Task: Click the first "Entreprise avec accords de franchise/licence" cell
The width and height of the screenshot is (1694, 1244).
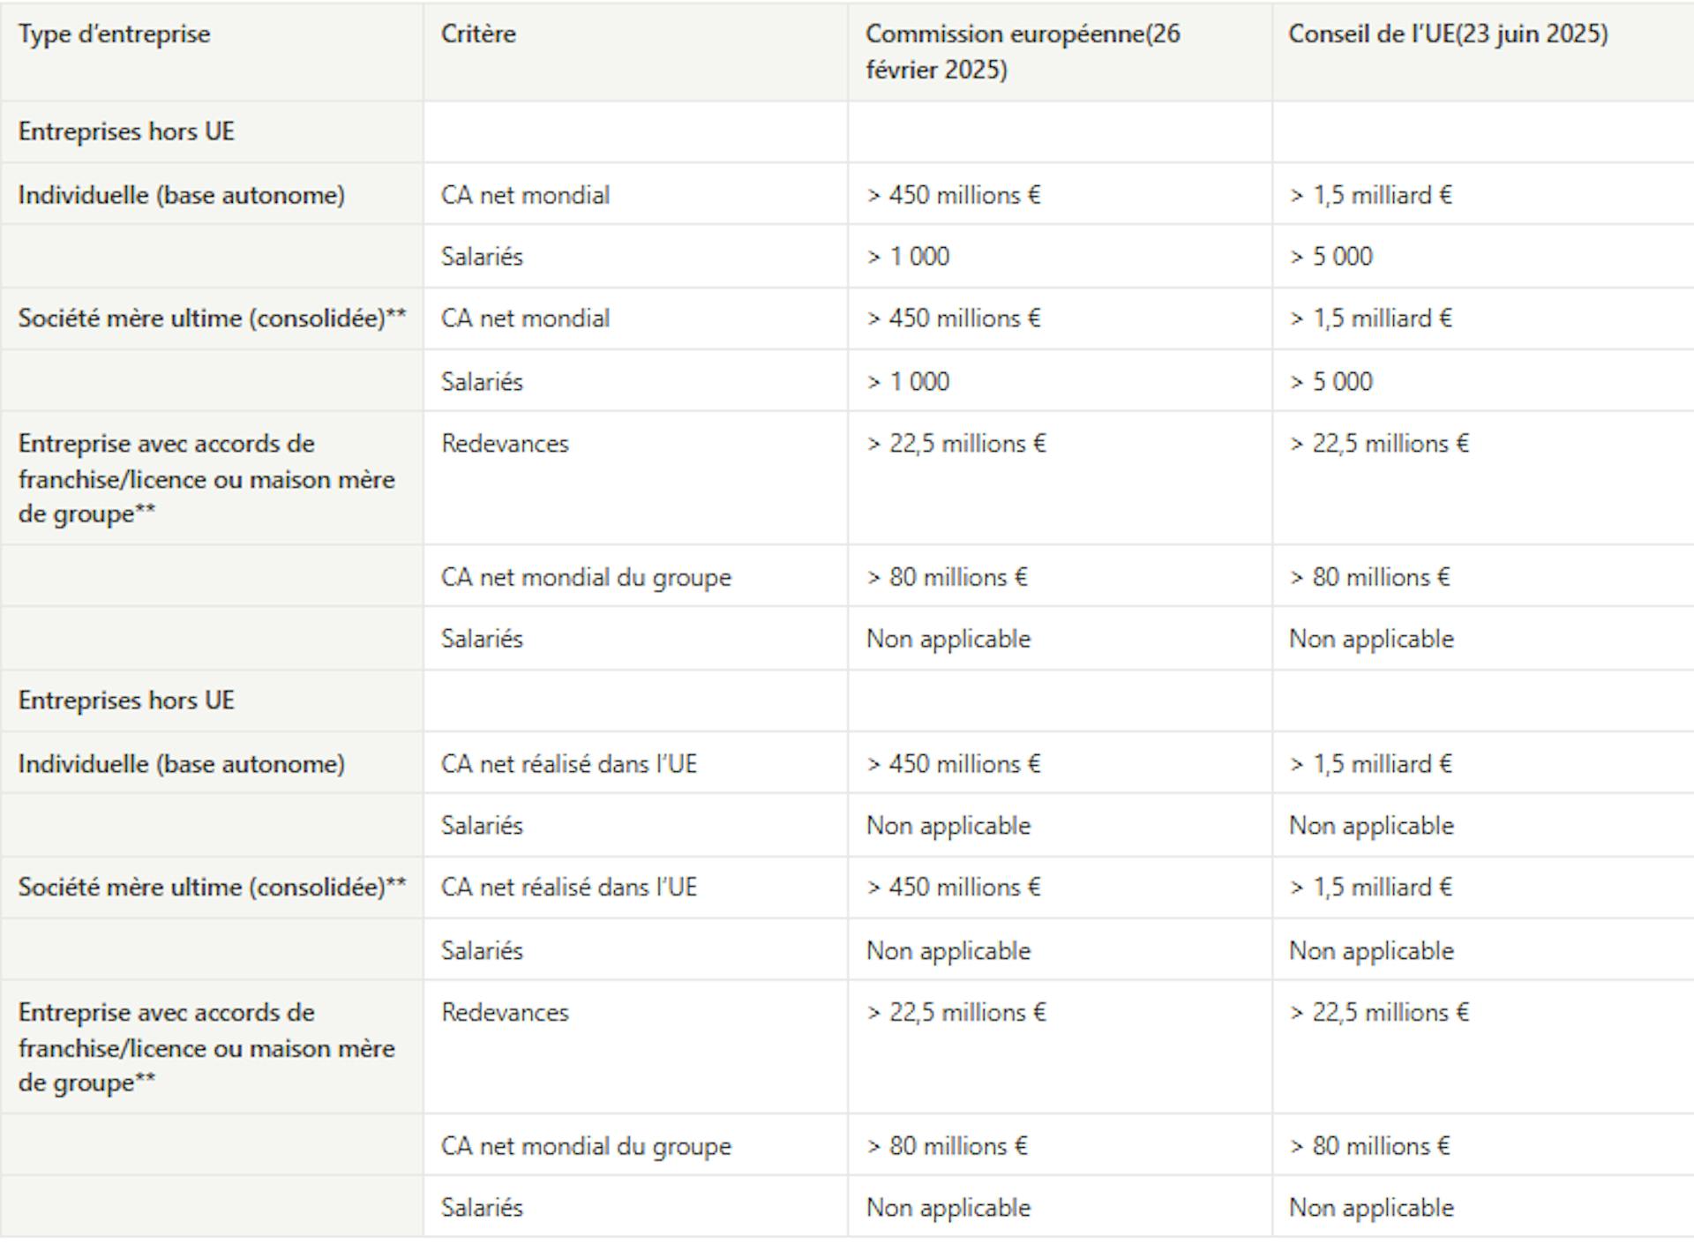Action: 206,479
